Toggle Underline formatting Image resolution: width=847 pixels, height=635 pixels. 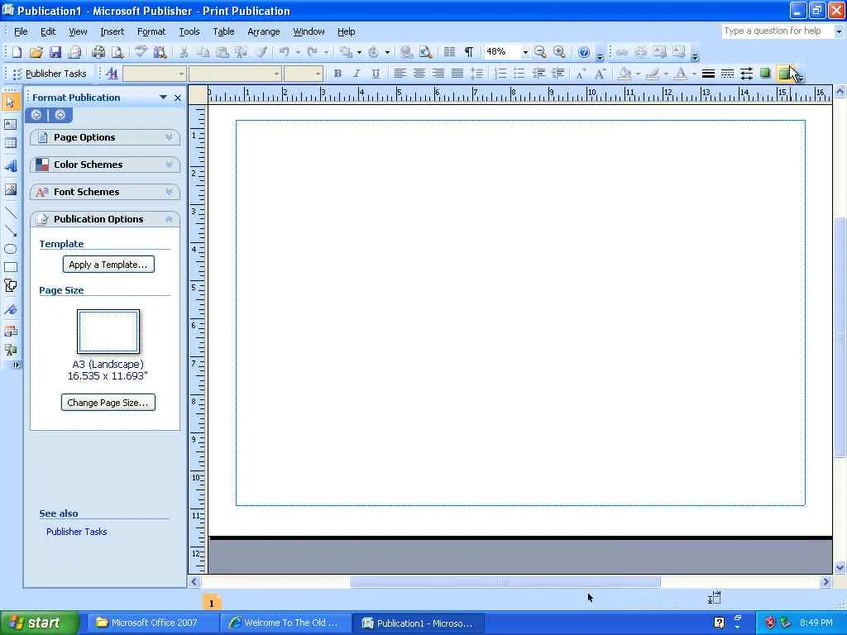376,74
